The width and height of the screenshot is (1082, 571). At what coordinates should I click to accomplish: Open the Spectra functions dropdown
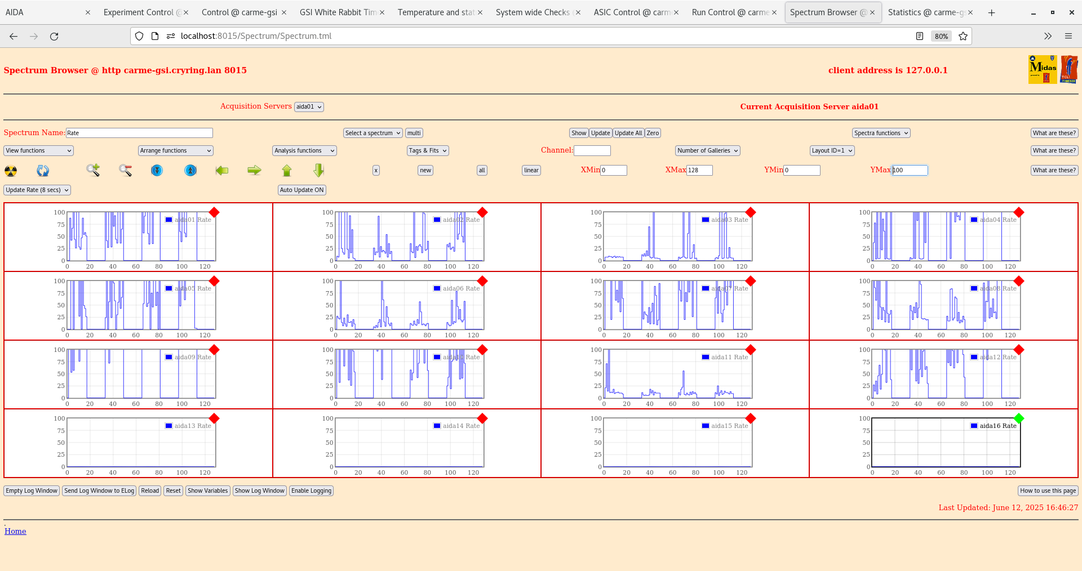point(880,133)
